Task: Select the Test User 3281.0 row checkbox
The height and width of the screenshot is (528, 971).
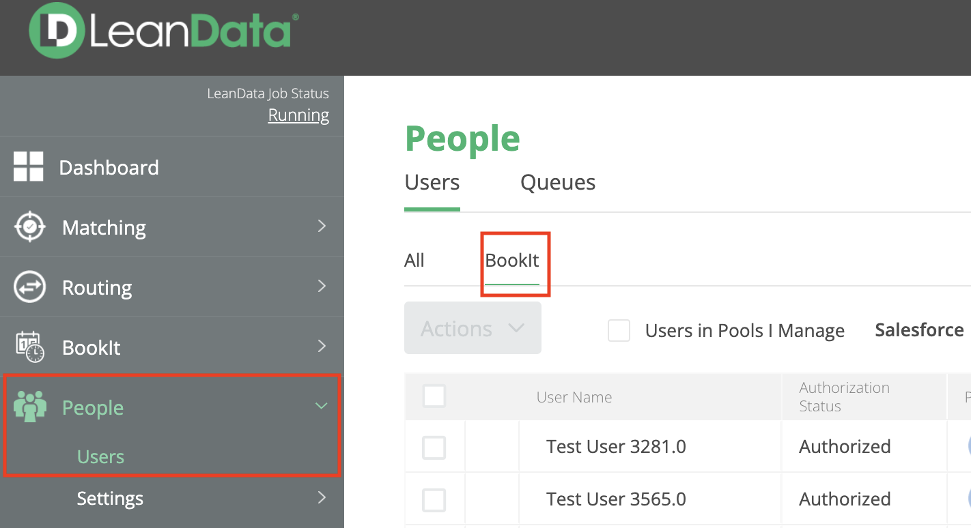Action: tap(434, 448)
